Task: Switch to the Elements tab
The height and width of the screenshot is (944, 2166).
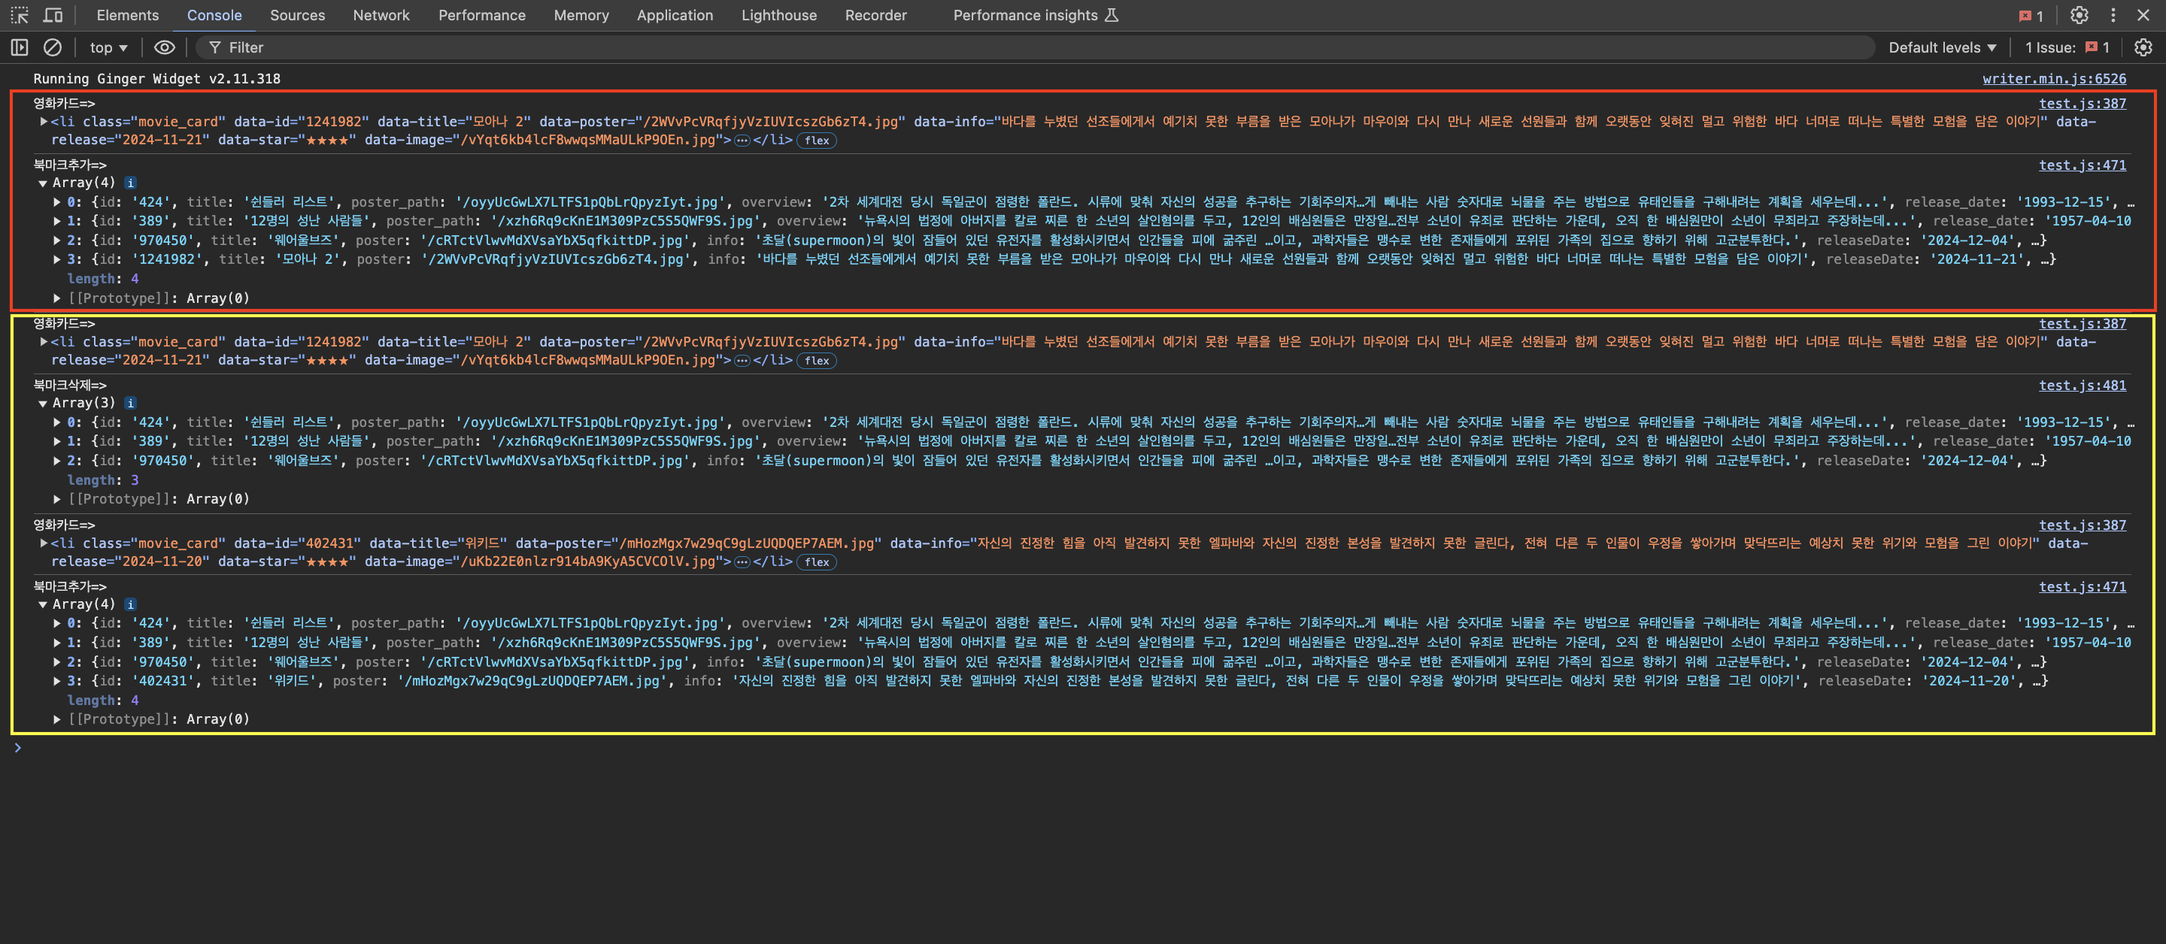Action: (127, 15)
